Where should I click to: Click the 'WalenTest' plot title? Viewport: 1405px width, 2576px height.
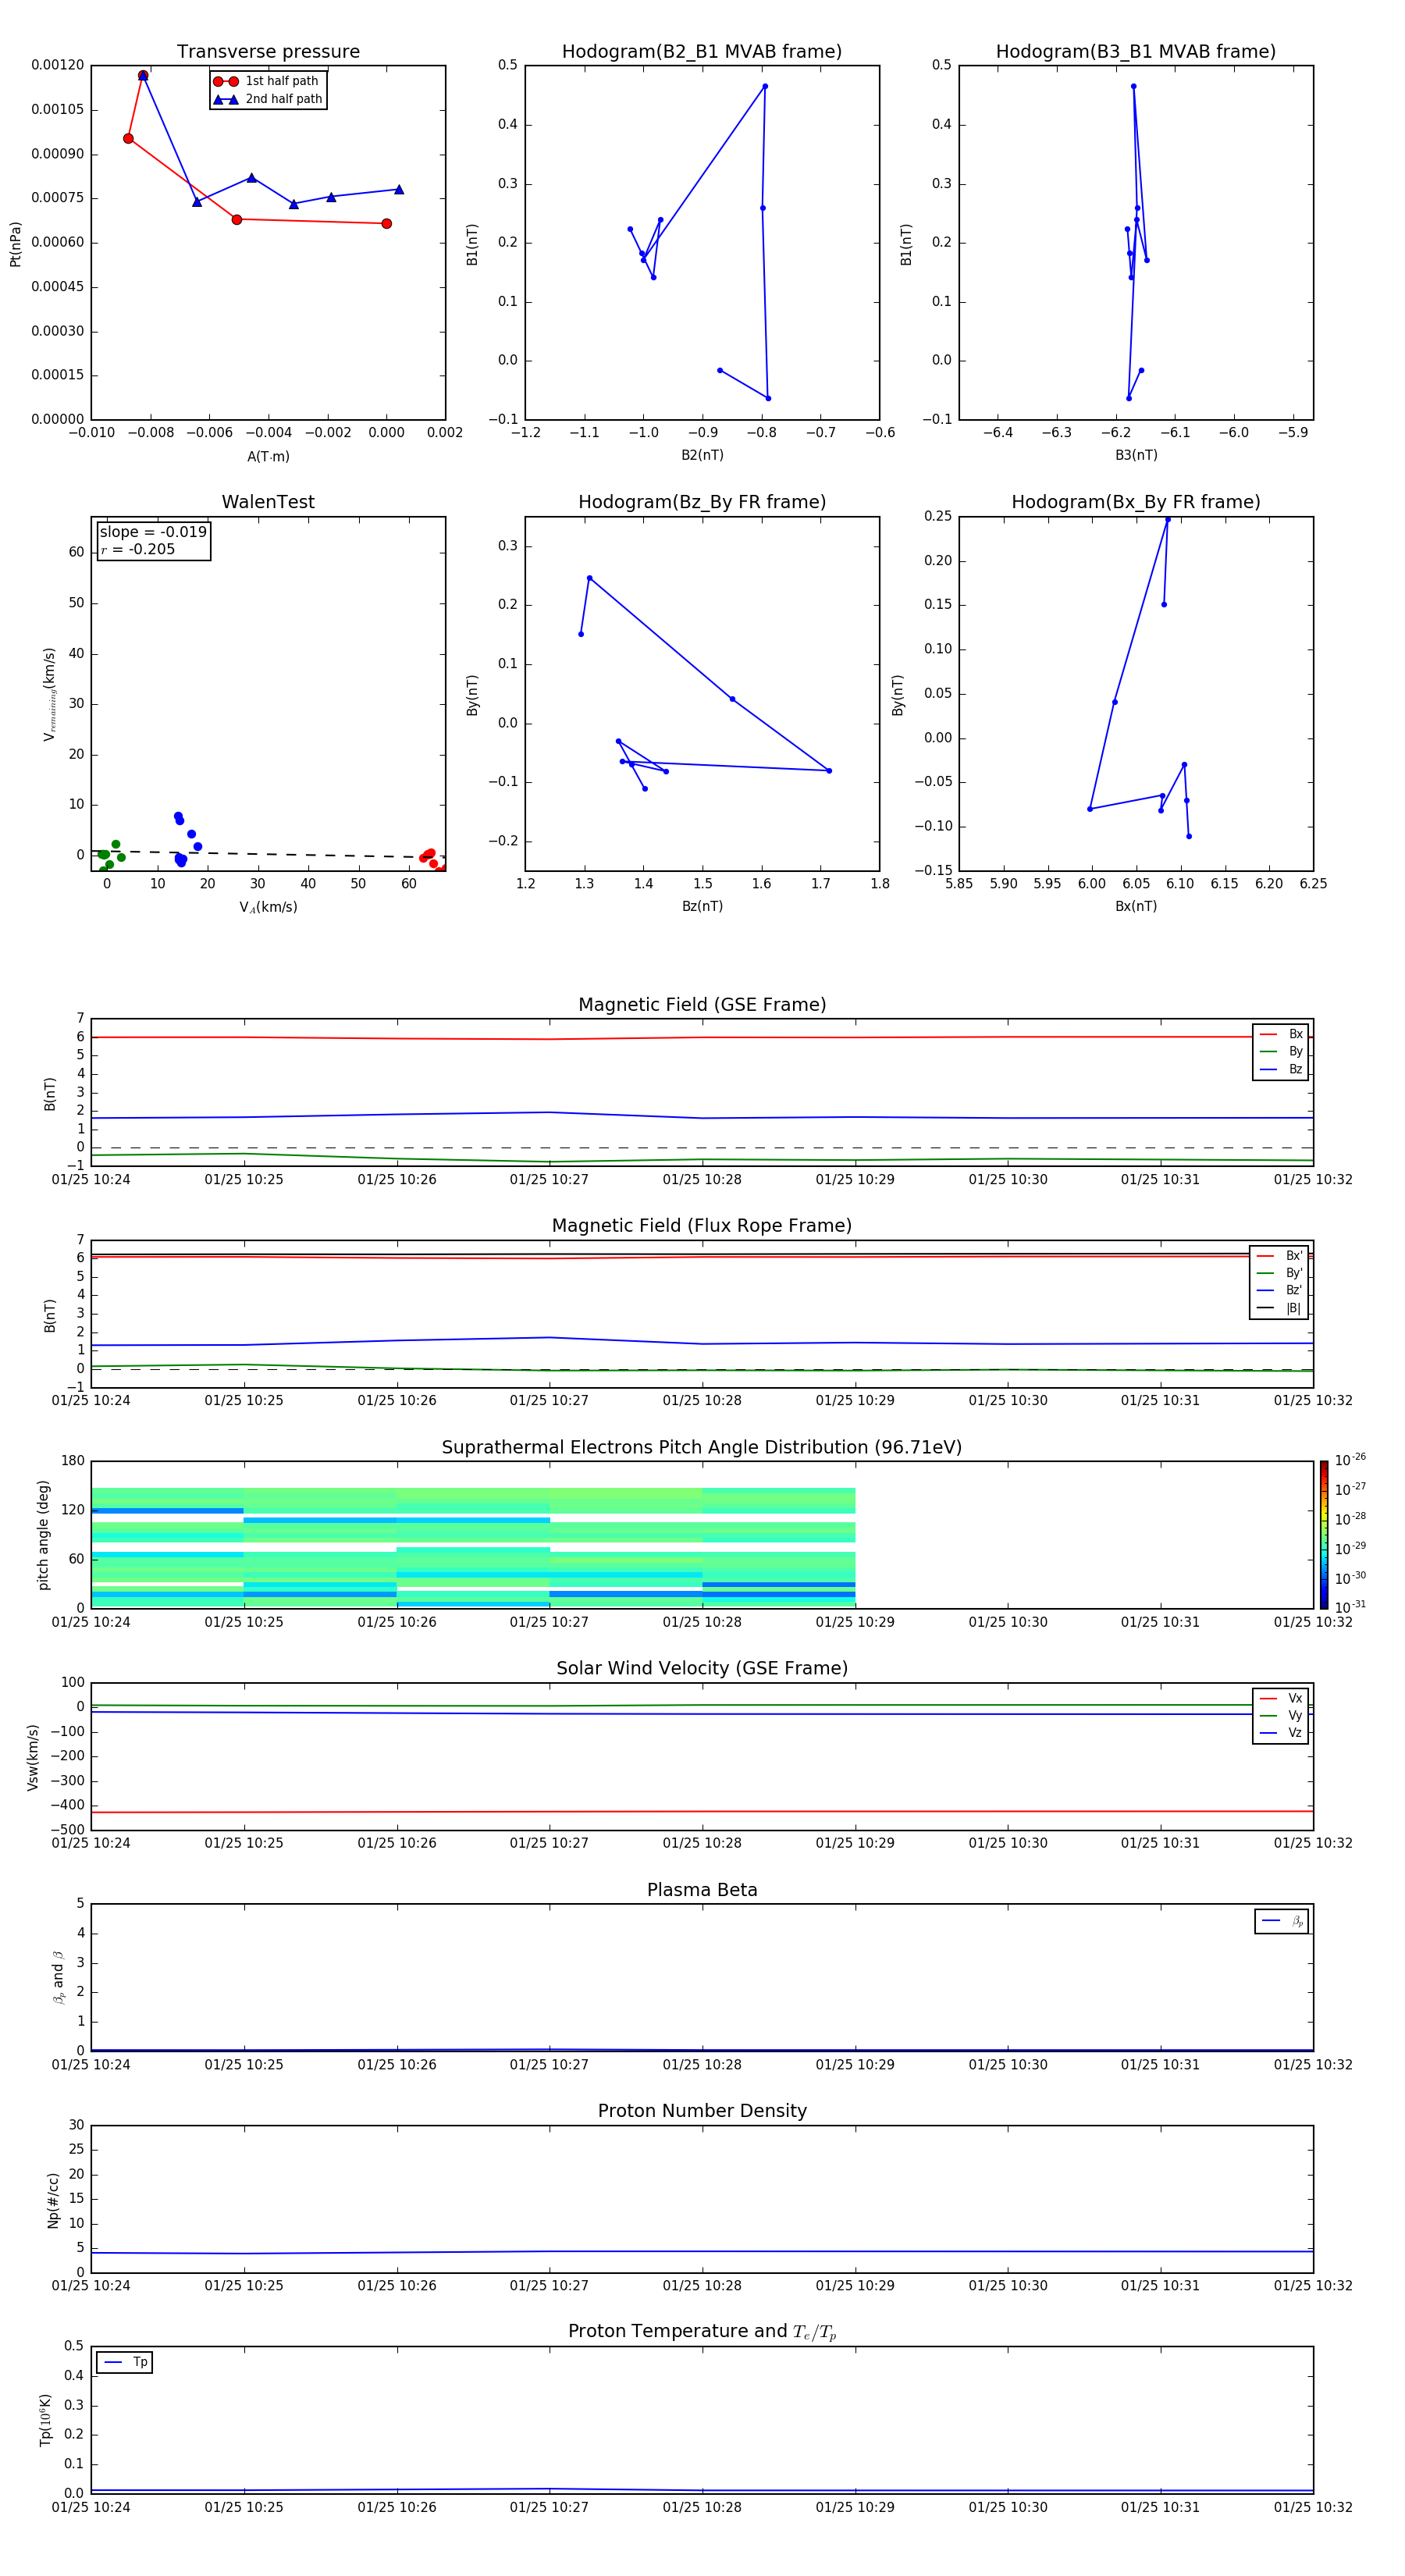(x=268, y=502)
